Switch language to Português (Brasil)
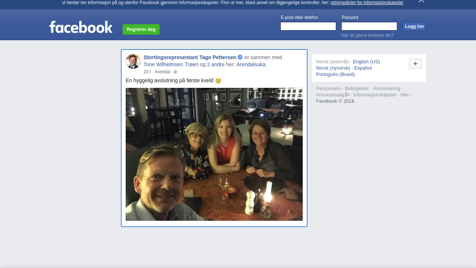The image size is (476, 268). tap(335, 74)
